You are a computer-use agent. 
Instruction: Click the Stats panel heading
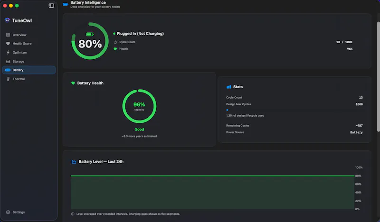[238, 87]
